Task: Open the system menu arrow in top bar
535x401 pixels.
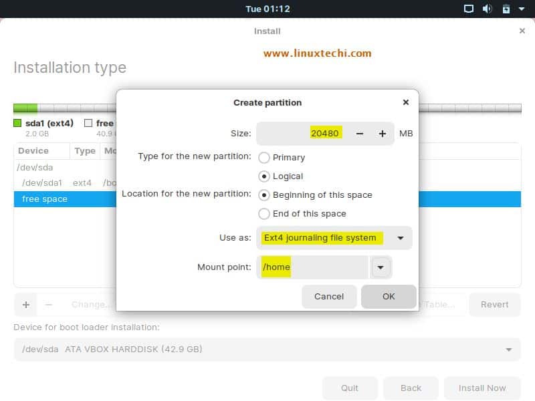Action: click(x=522, y=9)
